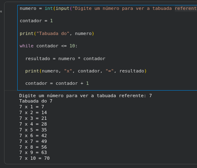This screenshot has width=197, height=168.
Task: Click the empty cell gutter left of the code
Action: coord(11,47)
